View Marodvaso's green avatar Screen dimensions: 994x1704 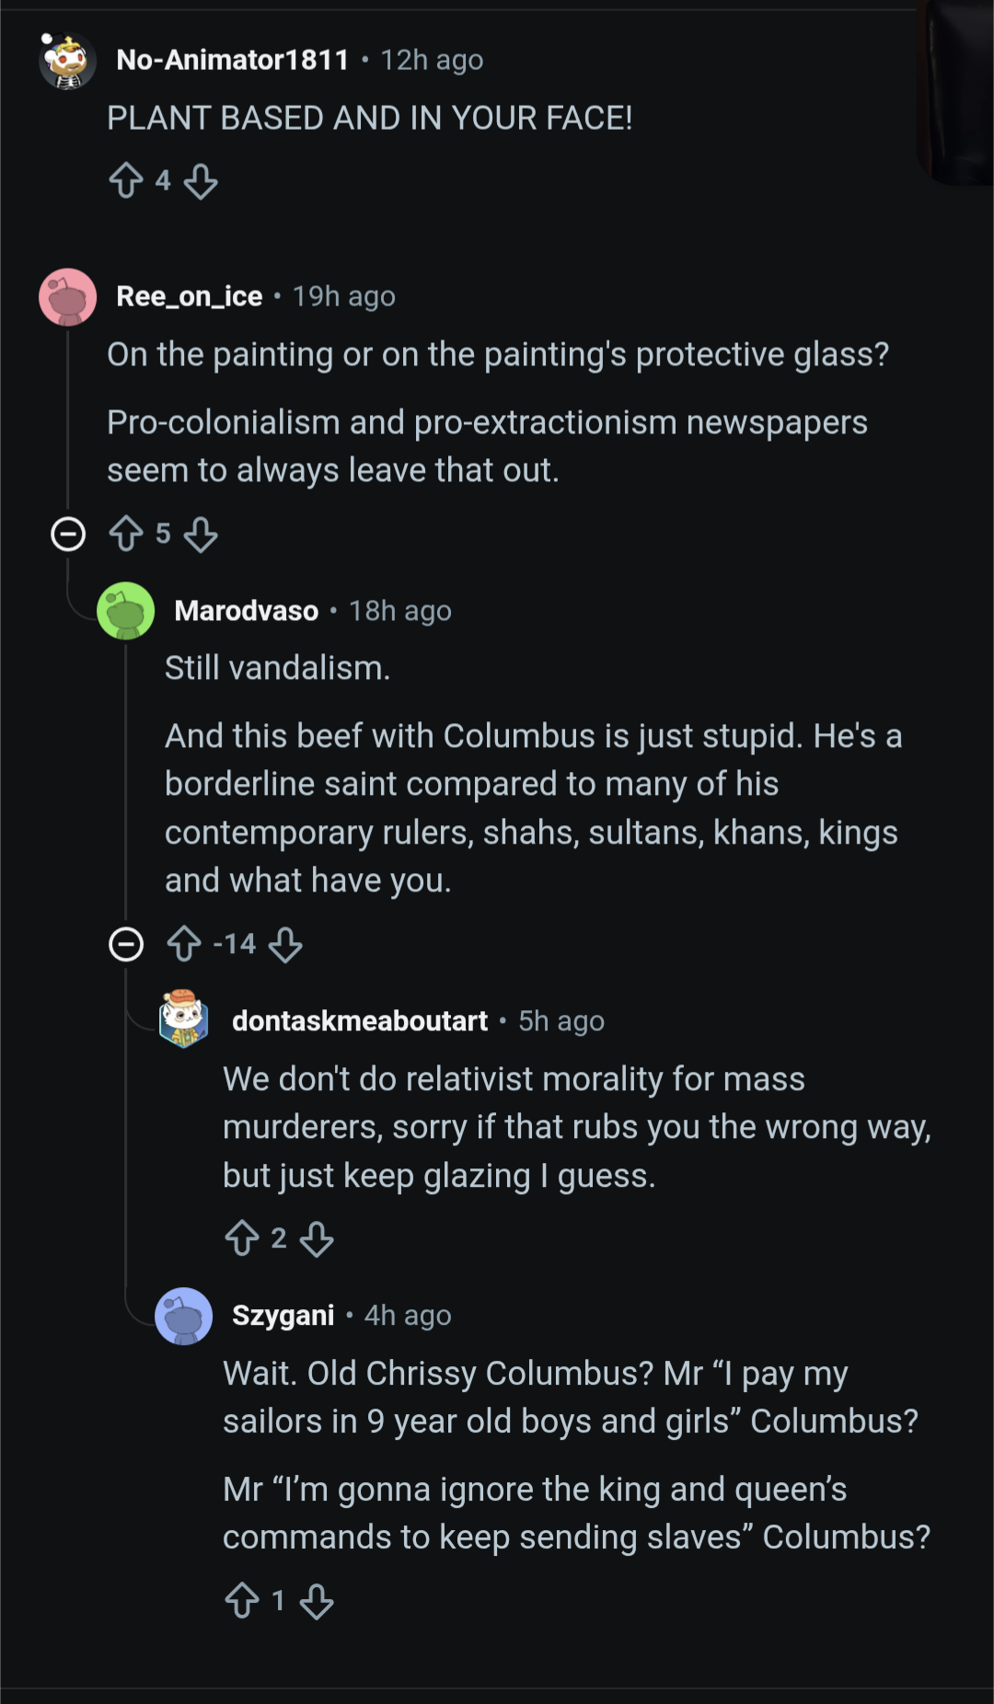coord(126,611)
